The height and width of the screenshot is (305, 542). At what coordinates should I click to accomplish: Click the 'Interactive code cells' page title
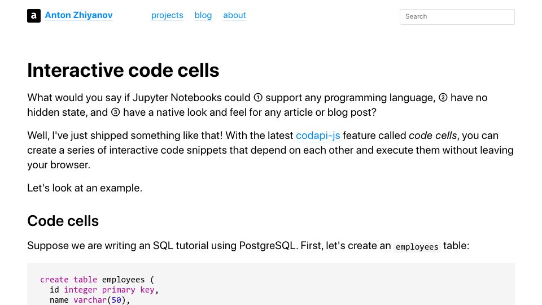click(x=123, y=70)
